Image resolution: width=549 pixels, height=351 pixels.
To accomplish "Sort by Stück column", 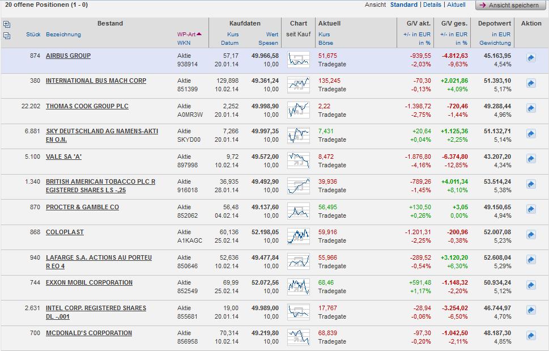I will pyautogui.click(x=33, y=35).
